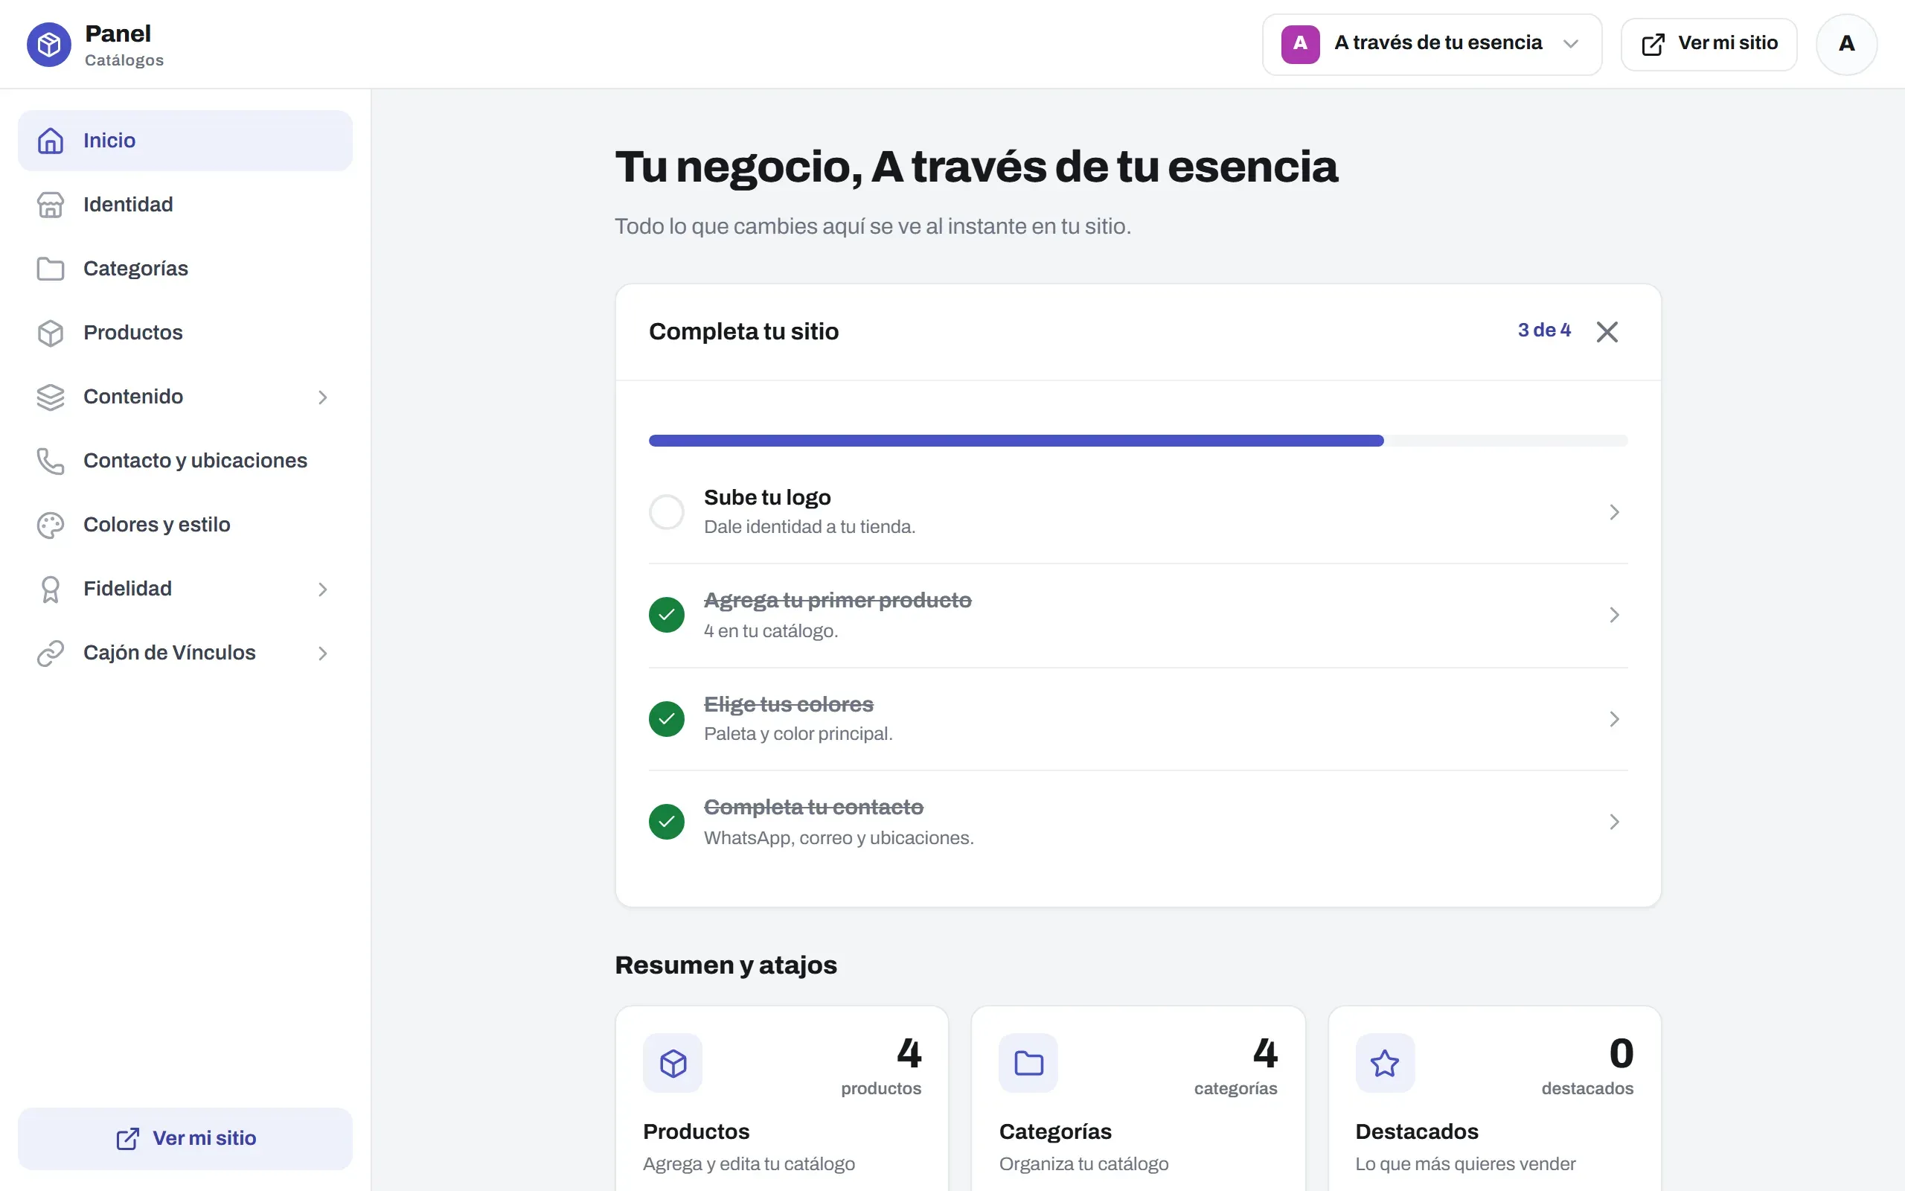Click the Resumen y atajos heading

click(x=725, y=965)
